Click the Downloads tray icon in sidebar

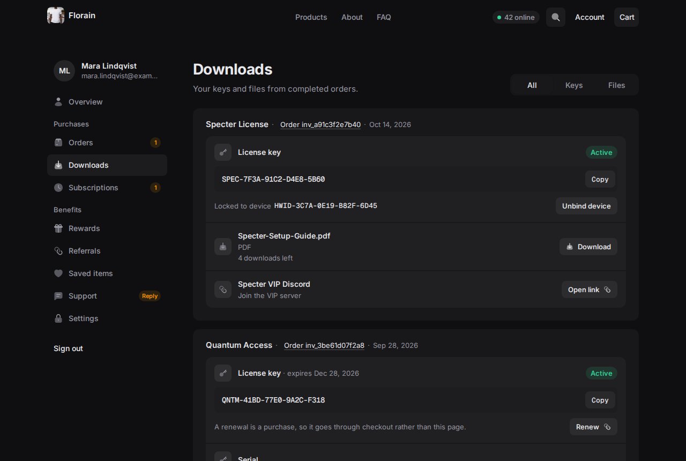tap(58, 165)
